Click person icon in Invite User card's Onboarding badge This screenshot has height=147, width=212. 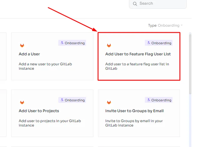[149, 100]
